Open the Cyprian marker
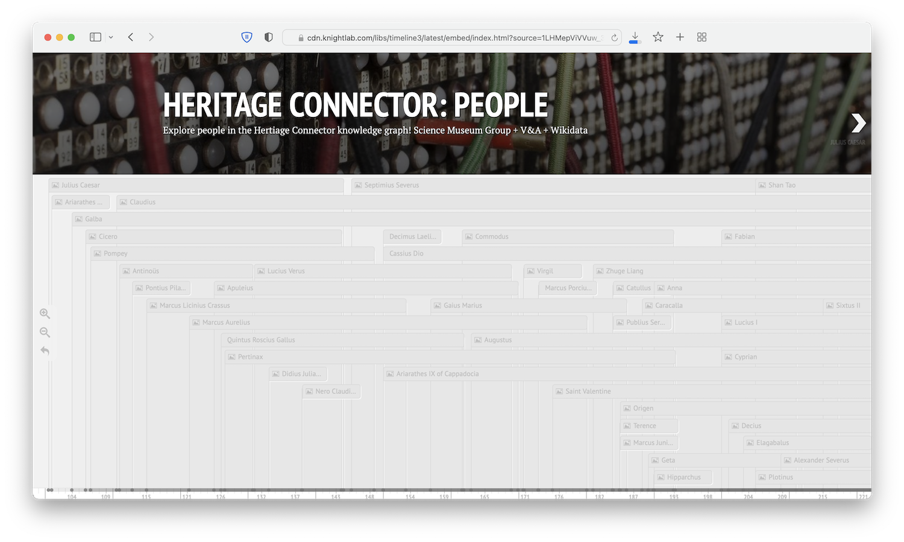904x542 pixels. click(797, 357)
